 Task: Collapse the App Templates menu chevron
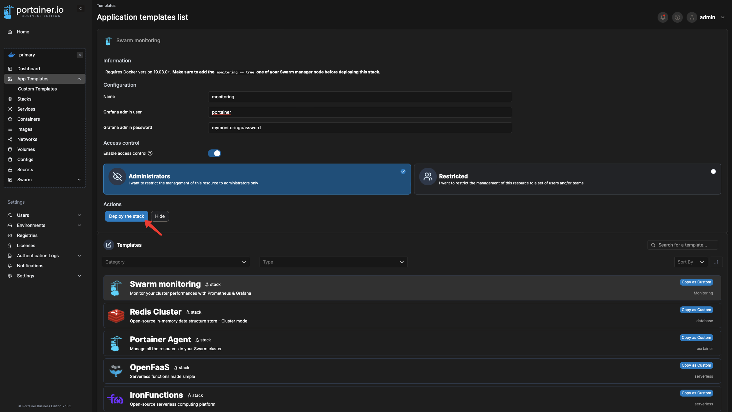pos(79,79)
